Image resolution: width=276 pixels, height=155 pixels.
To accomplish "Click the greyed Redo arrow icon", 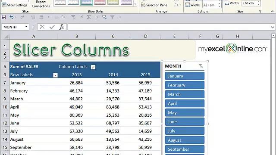I will (22, 17).
